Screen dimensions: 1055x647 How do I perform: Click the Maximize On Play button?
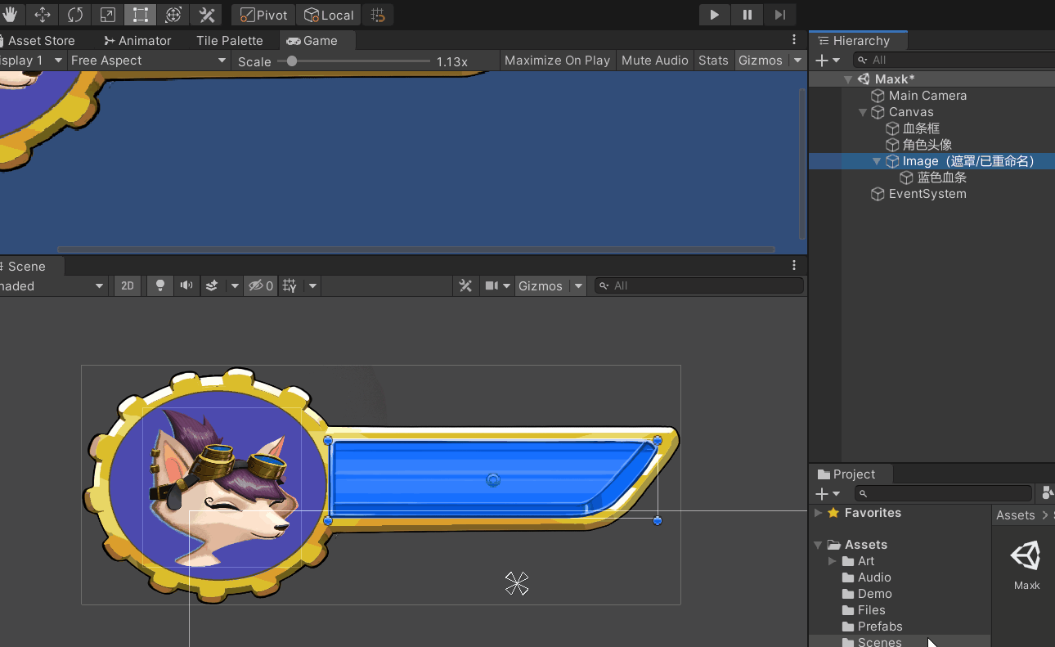point(557,60)
